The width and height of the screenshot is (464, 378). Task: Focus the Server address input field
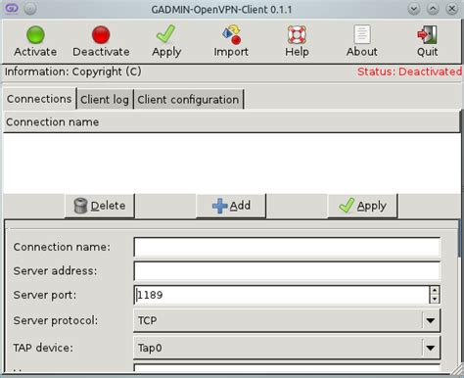pos(287,271)
